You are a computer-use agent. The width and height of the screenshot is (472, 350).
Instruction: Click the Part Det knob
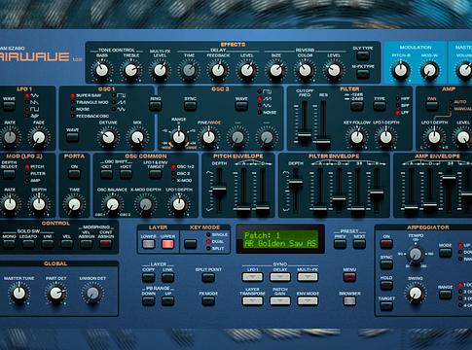pyautogui.click(x=55, y=294)
